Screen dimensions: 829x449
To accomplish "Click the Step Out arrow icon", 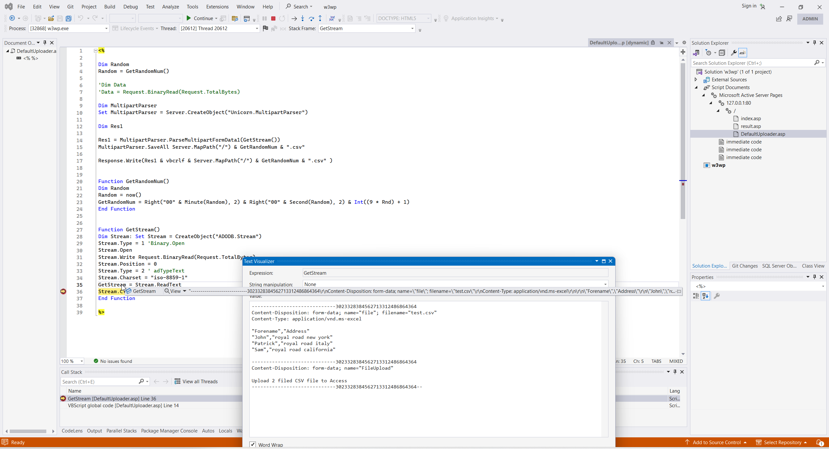I will [x=320, y=18].
